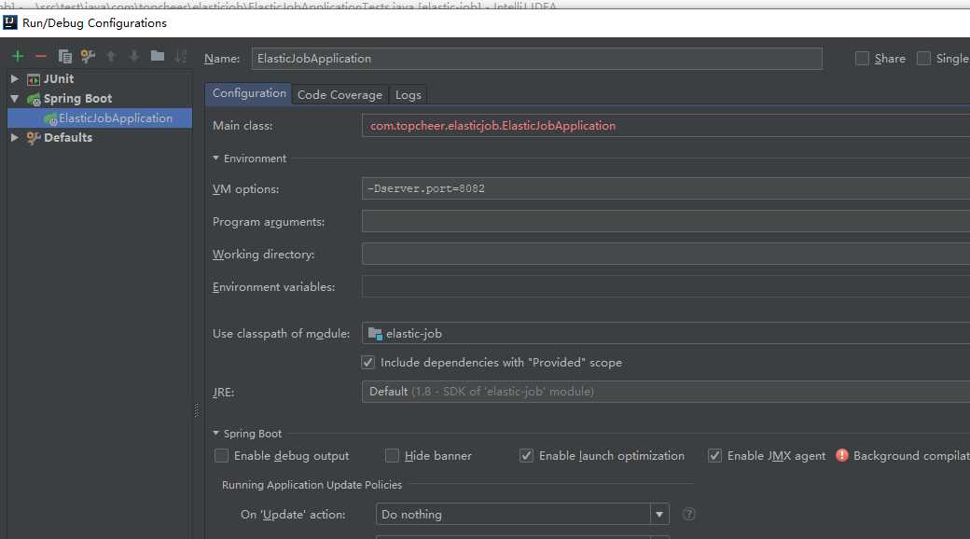
Task: Click the JUnit icon in tree
Action: click(x=34, y=79)
